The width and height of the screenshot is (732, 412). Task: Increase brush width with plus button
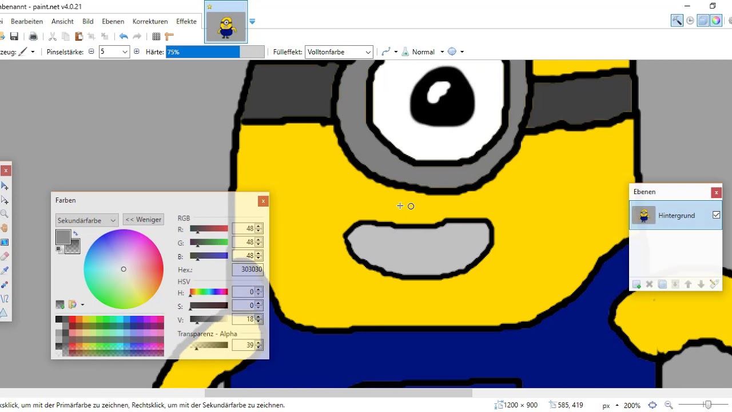(x=136, y=51)
